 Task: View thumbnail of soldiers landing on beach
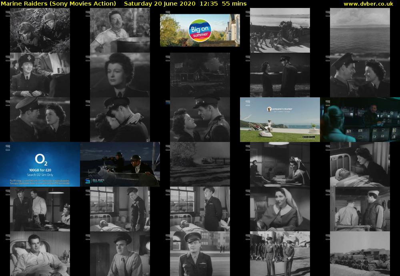(x=280, y=30)
